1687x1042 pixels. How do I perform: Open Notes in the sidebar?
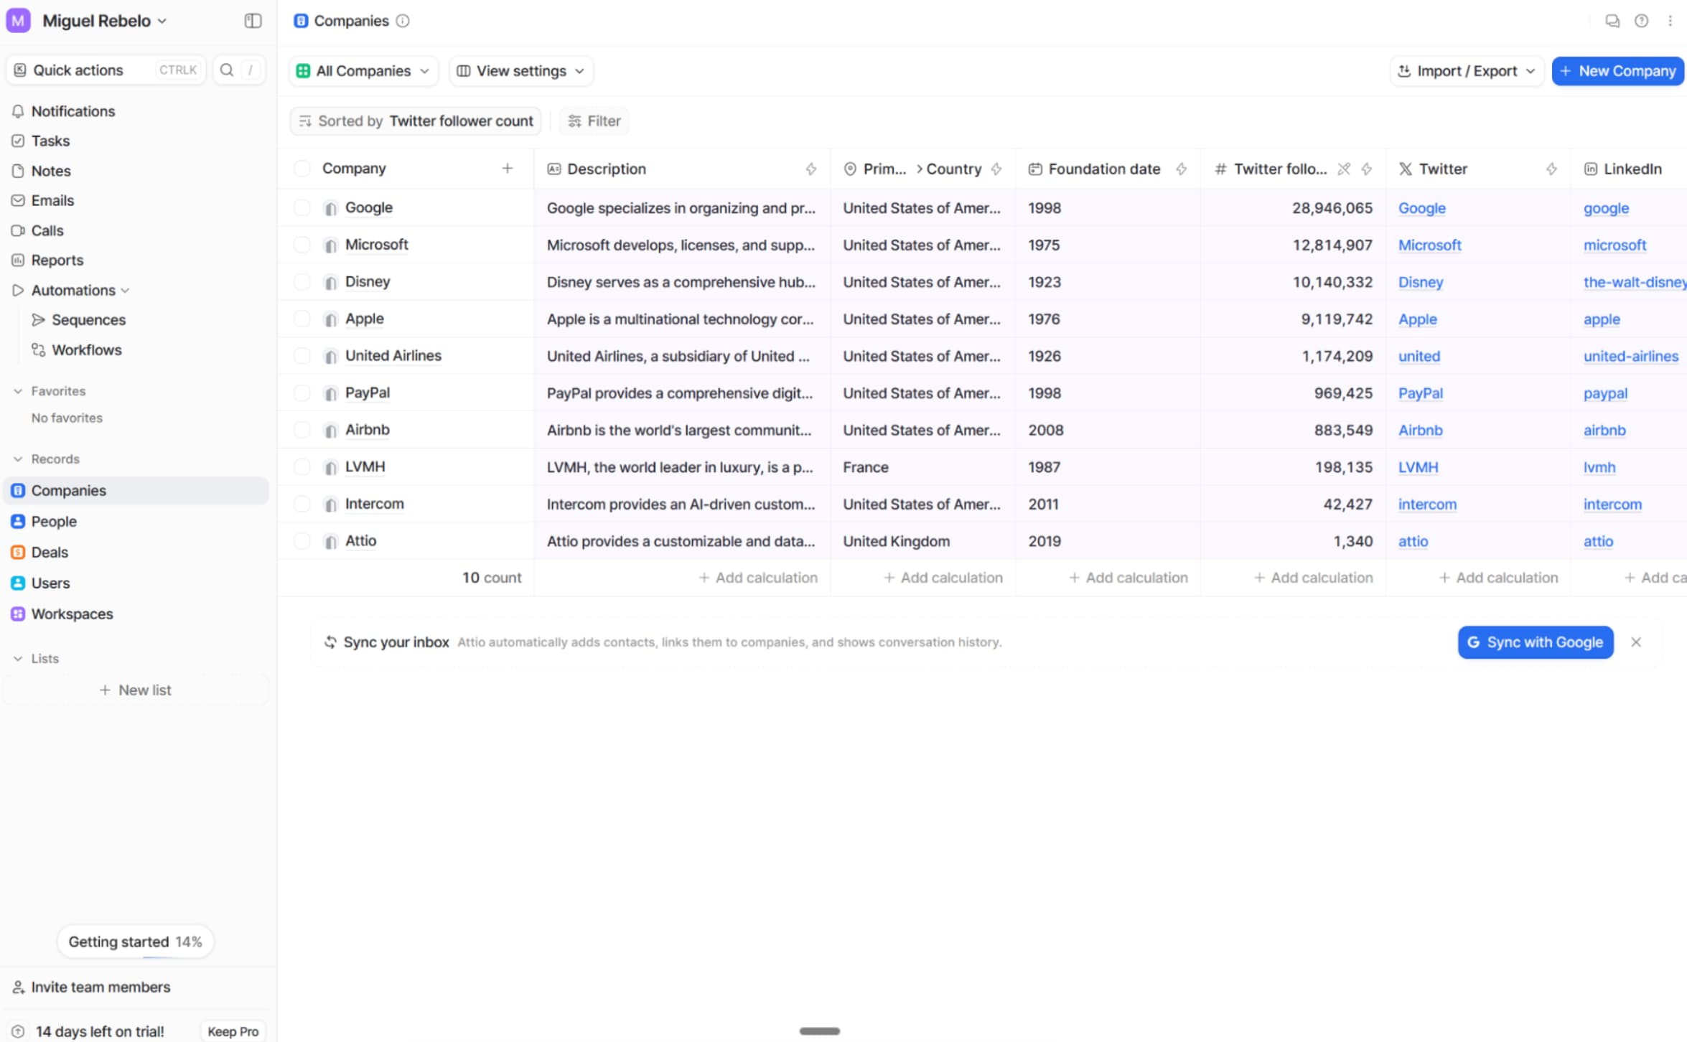point(51,171)
